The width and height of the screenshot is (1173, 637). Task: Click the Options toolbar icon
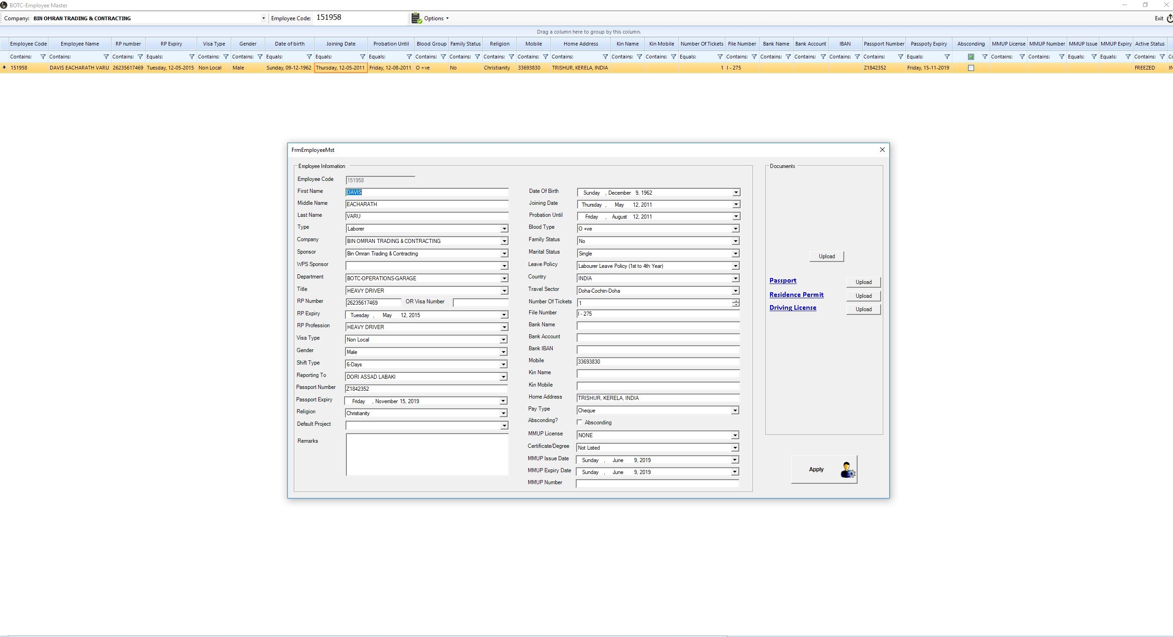coord(416,18)
